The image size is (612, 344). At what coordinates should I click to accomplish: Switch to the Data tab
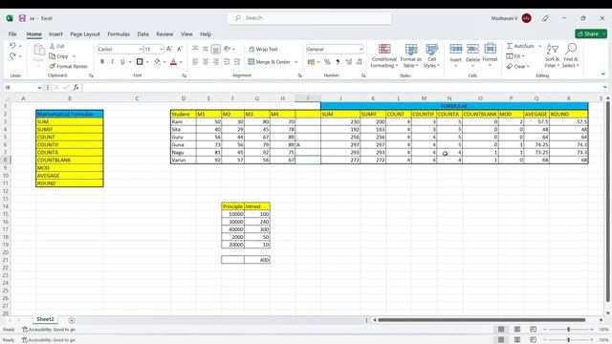(142, 34)
